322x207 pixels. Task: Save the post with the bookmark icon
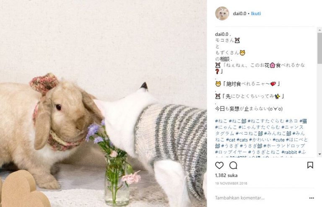click(310, 165)
